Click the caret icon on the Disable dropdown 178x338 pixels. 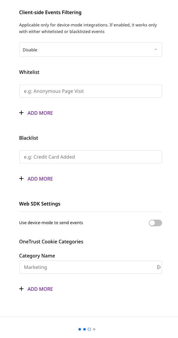tap(156, 49)
